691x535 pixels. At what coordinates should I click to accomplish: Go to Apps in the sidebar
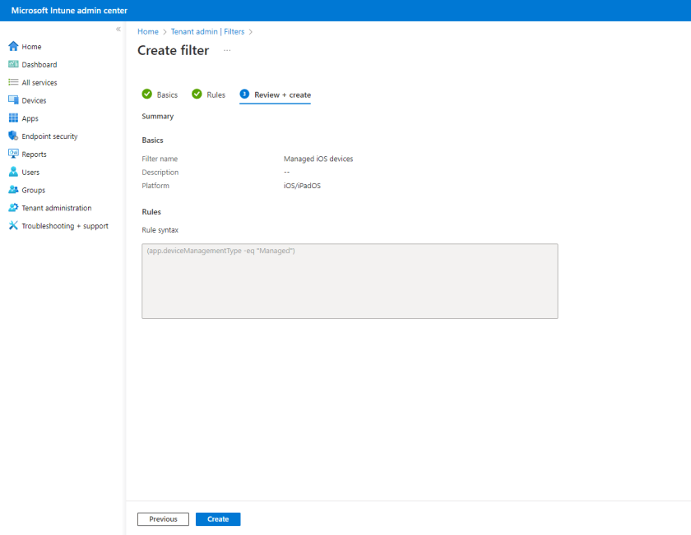click(x=30, y=118)
